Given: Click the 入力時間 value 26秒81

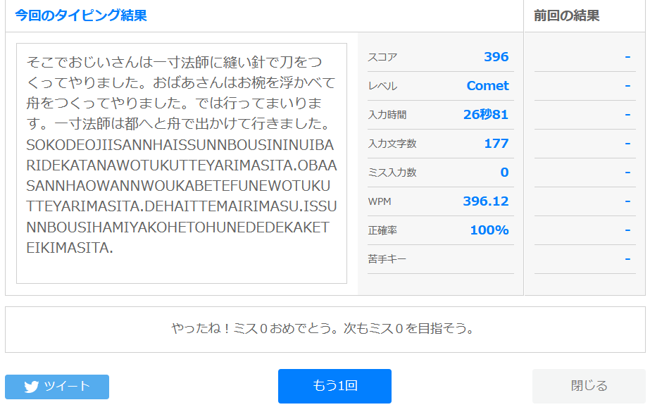Looking at the screenshot, I should (x=485, y=115).
